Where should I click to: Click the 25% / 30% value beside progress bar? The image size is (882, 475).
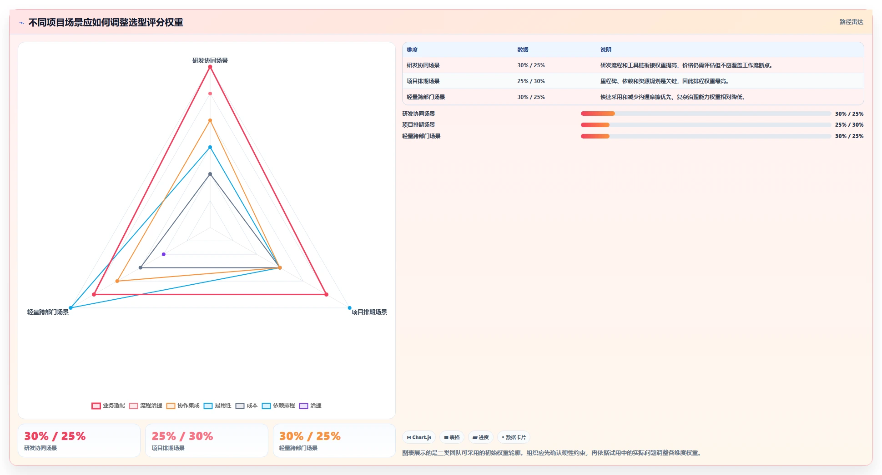point(849,125)
